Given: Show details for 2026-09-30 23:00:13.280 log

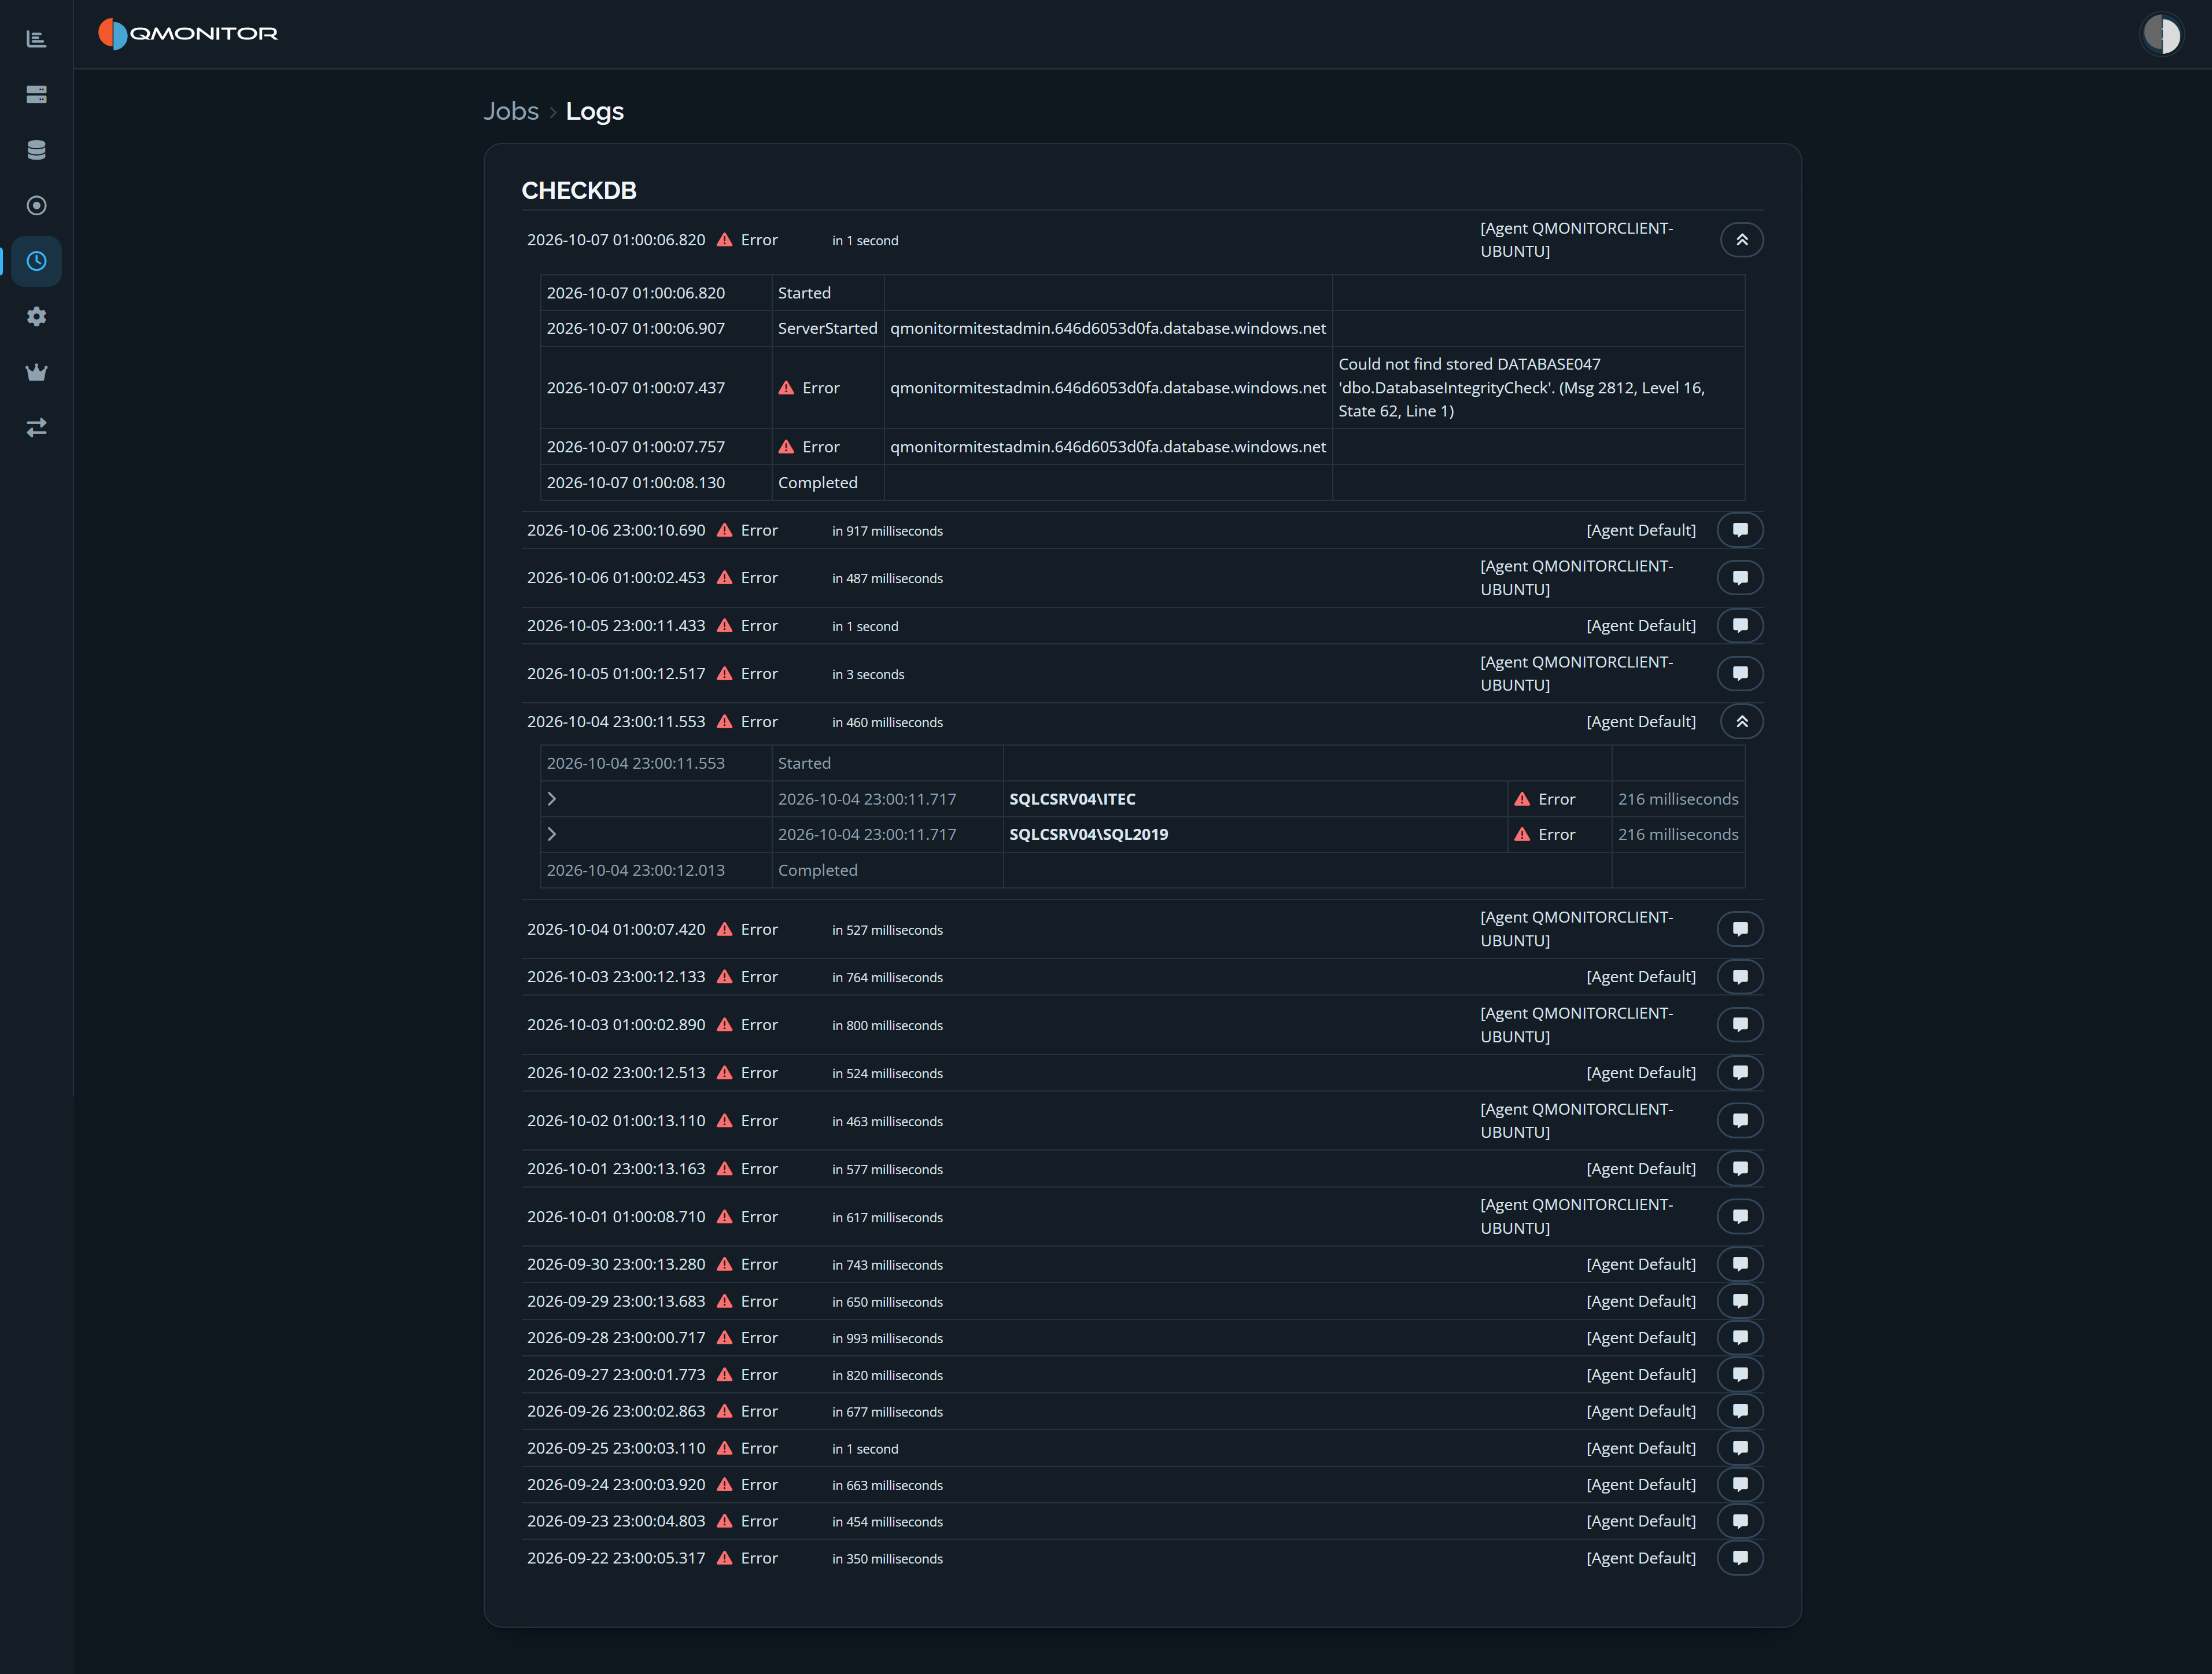Looking at the screenshot, I should pos(1740,1265).
